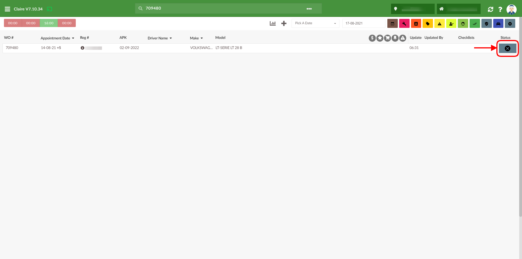Click the cancelled status button for WO 709480

tap(508, 48)
